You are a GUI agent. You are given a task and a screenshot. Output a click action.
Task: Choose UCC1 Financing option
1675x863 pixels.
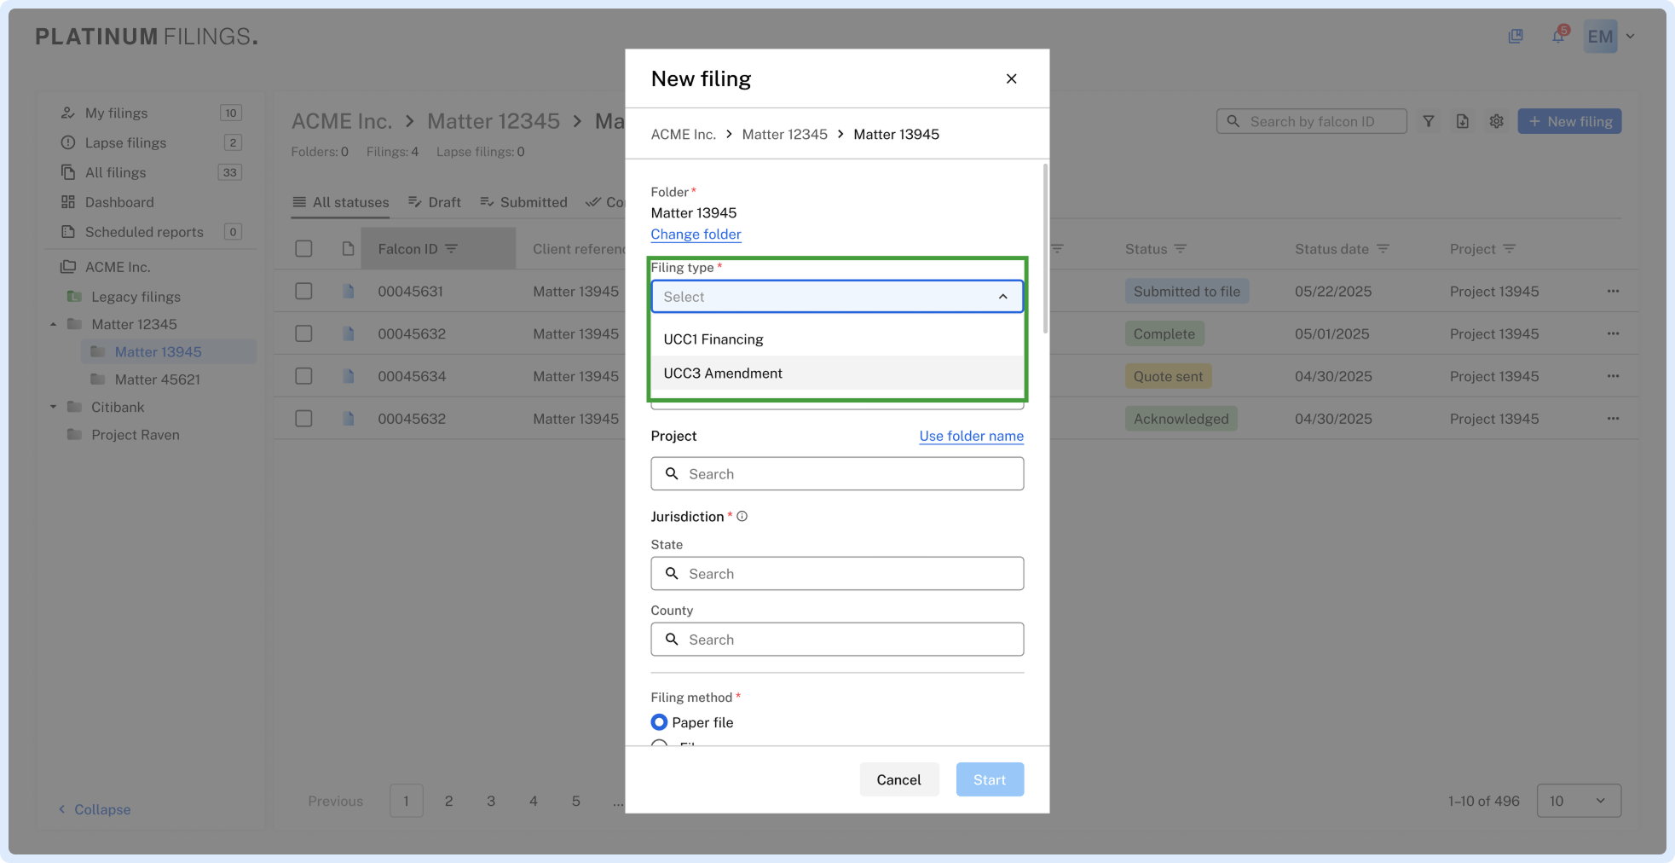pyautogui.click(x=837, y=339)
